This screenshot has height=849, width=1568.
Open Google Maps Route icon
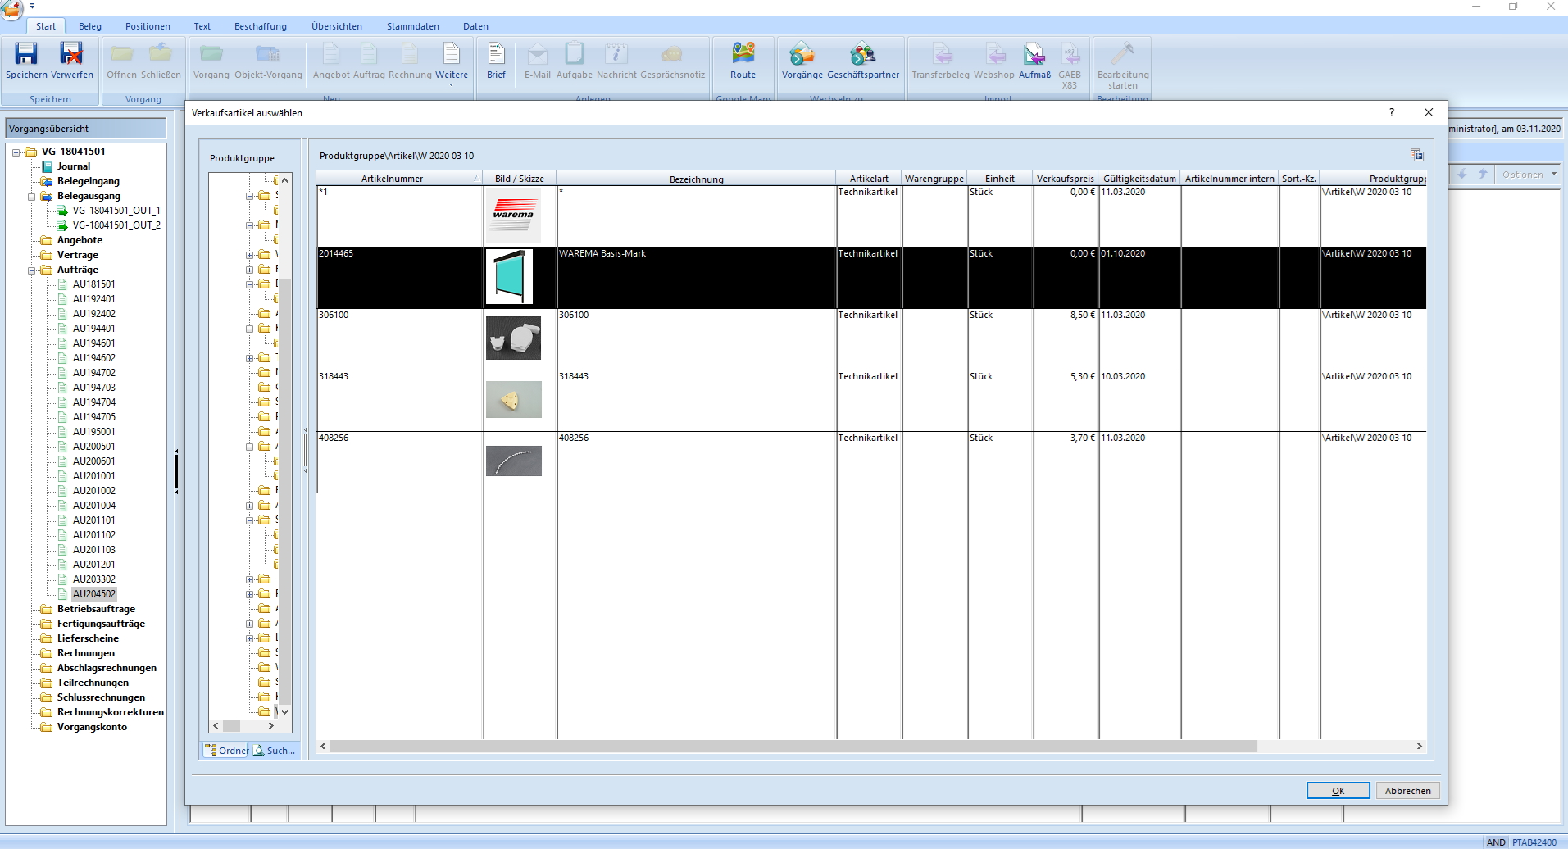pyautogui.click(x=743, y=54)
